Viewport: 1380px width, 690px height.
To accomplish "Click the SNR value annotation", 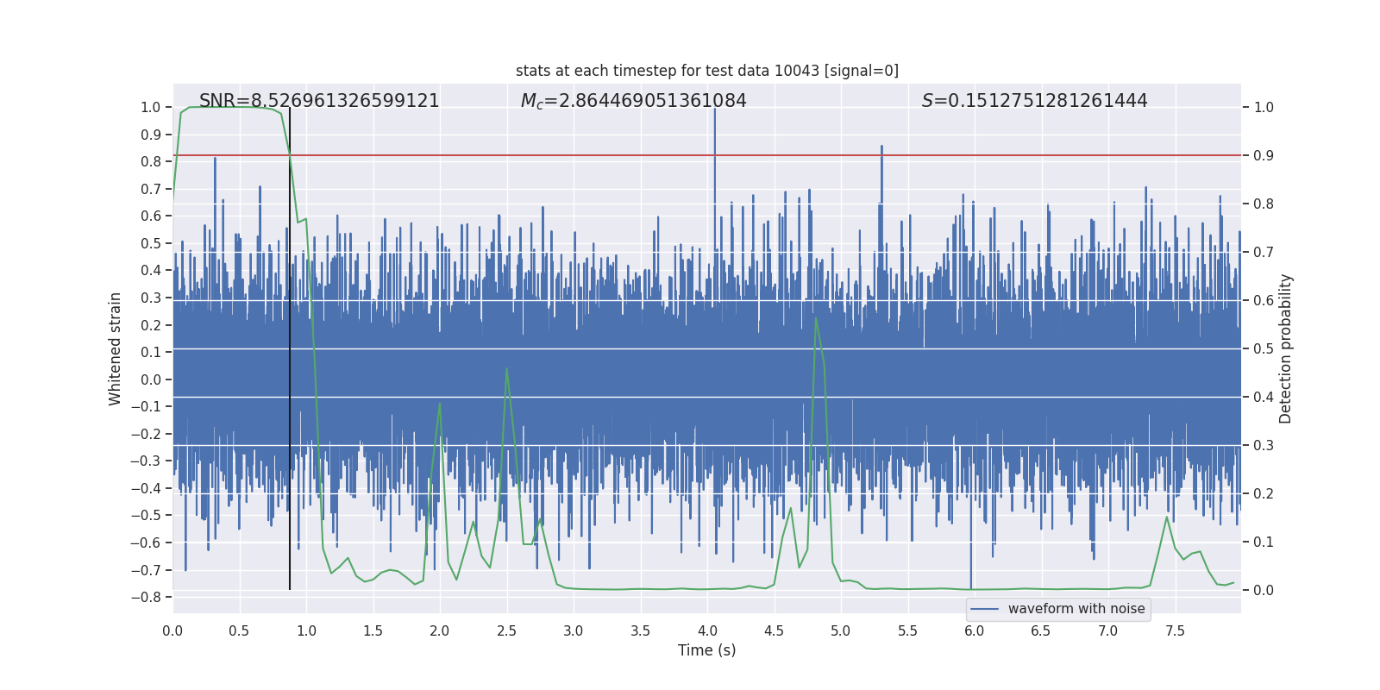I will pyautogui.click(x=319, y=101).
